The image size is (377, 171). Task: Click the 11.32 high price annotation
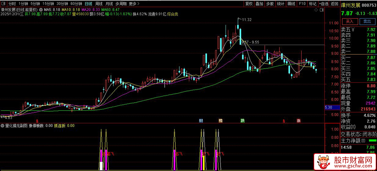tap(247, 20)
